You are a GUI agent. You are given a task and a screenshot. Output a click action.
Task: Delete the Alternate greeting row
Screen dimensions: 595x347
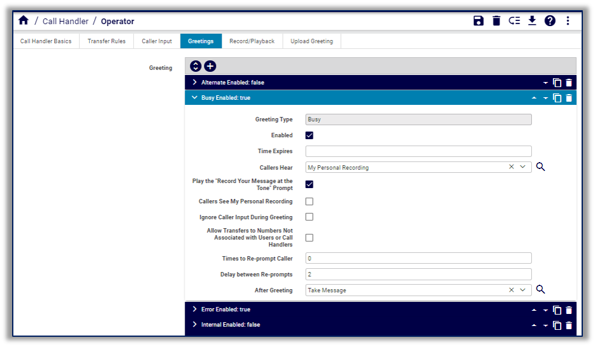point(569,83)
